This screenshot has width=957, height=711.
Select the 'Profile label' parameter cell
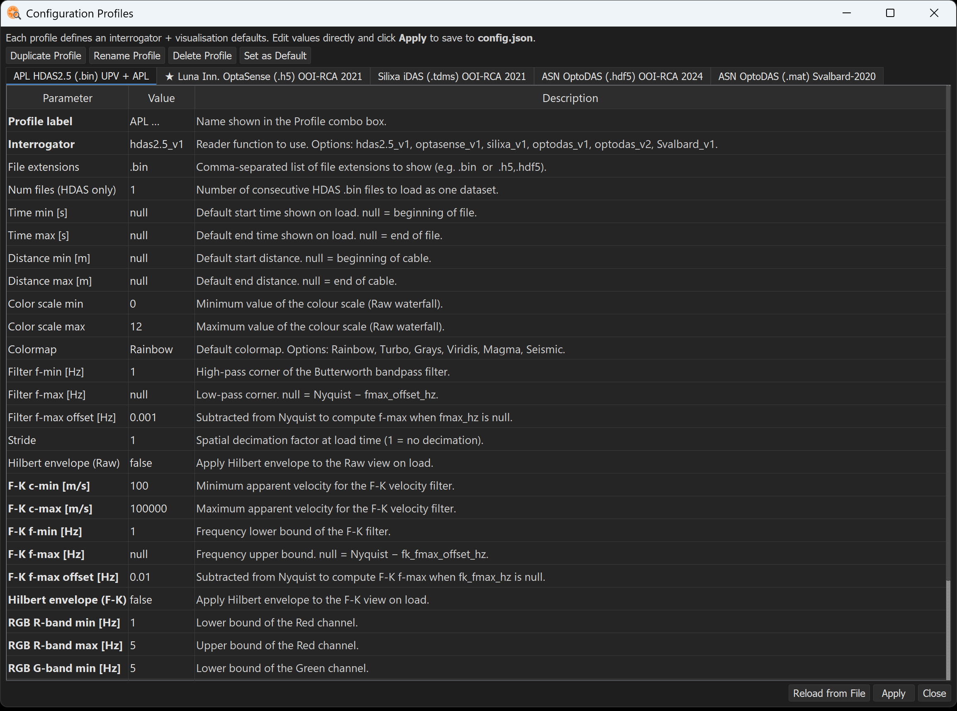[x=67, y=121]
